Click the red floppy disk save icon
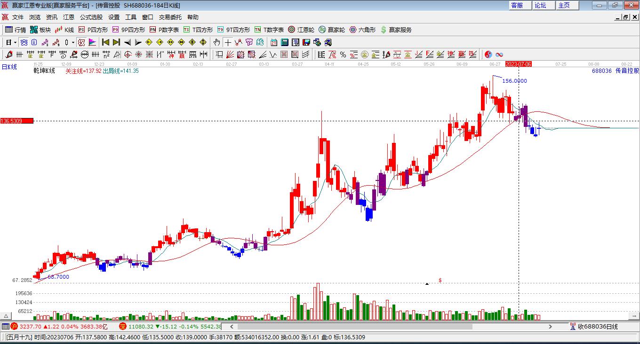This screenshot has height=344, width=640. coord(306,42)
